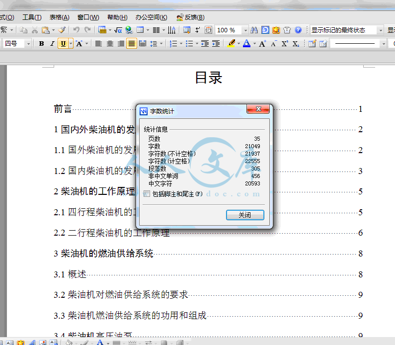Insert hyperlink using the globe icon
Screen dimensions: 395x345
click(x=129, y=30)
